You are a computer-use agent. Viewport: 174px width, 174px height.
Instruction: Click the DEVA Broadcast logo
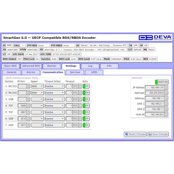pos(155,37)
